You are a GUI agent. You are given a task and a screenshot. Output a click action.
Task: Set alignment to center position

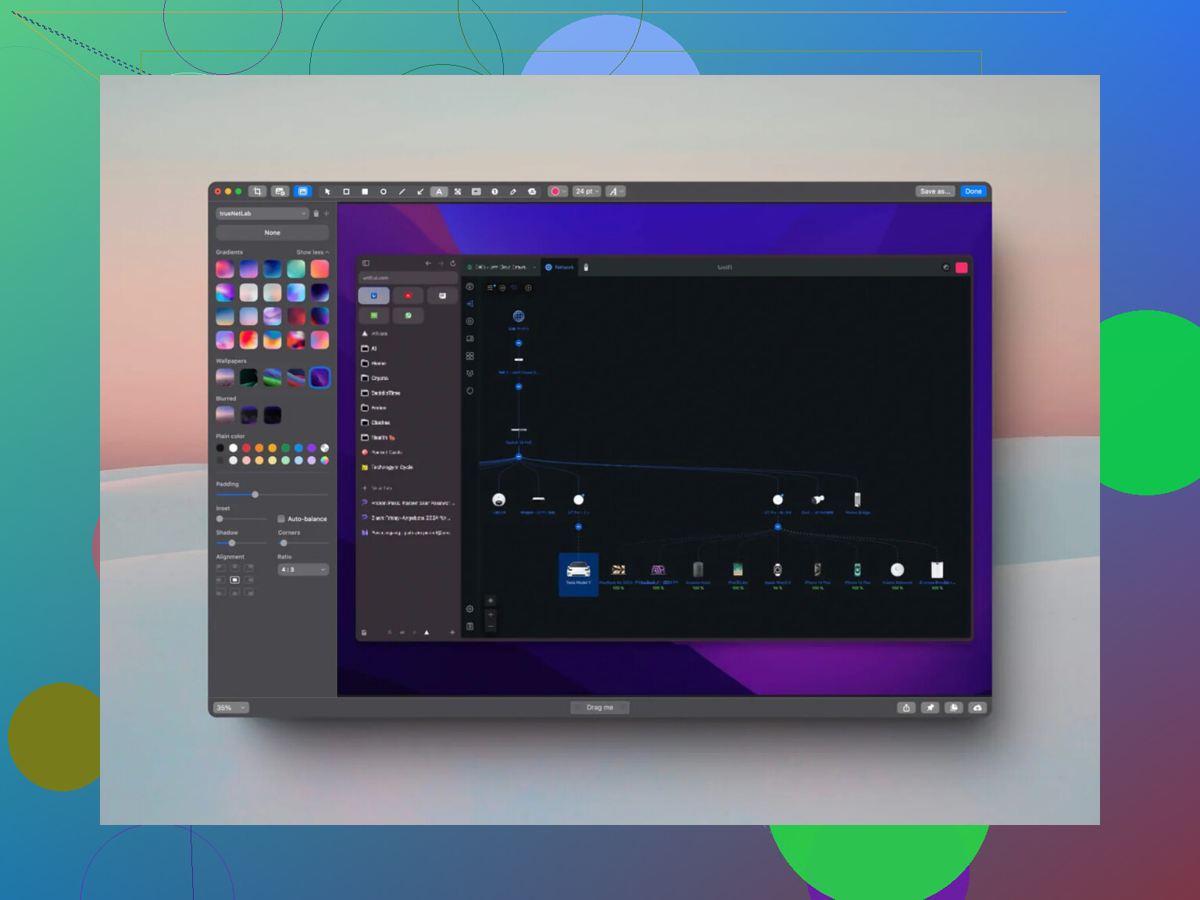click(234, 580)
